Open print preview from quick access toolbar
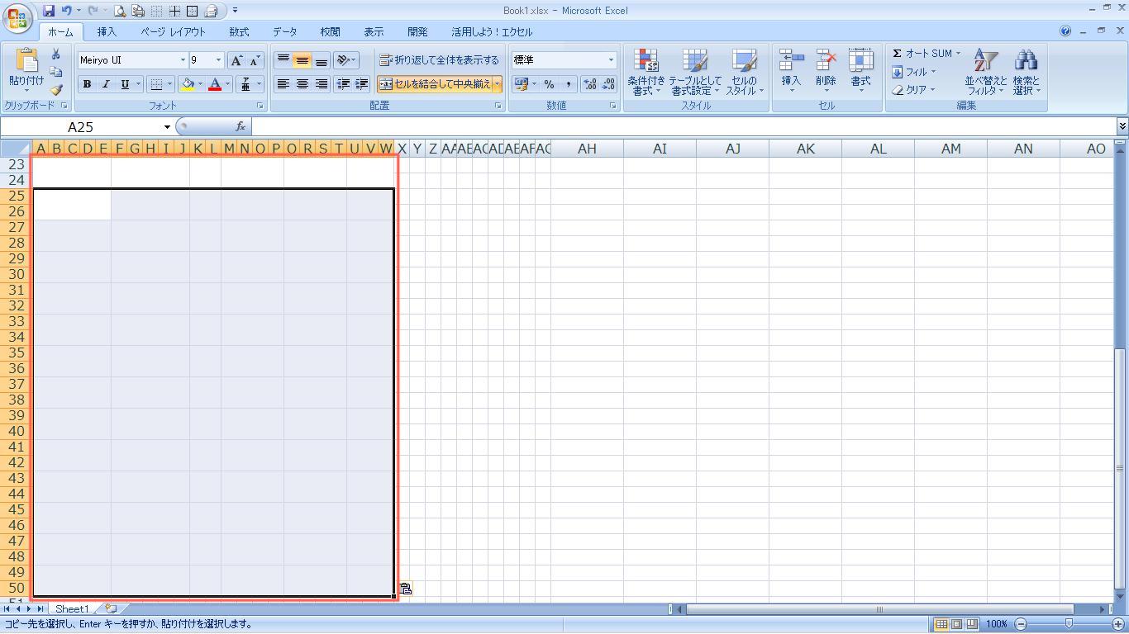The image size is (1129, 634). coord(121,11)
